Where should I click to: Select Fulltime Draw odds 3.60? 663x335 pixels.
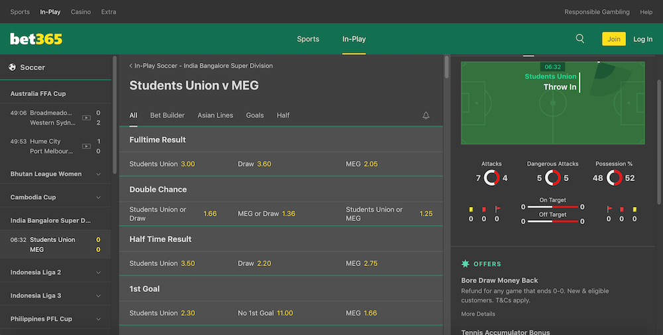[x=281, y=164]
